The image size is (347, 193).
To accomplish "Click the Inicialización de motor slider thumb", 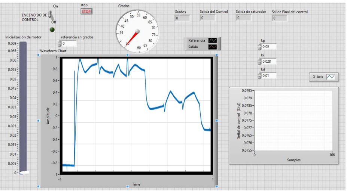I will pos(24,173).
